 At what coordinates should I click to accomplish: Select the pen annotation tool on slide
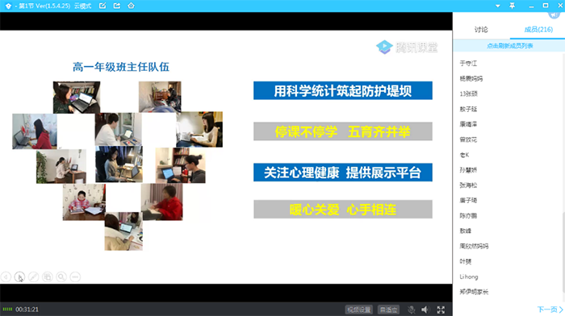click(x=34, y=276)
